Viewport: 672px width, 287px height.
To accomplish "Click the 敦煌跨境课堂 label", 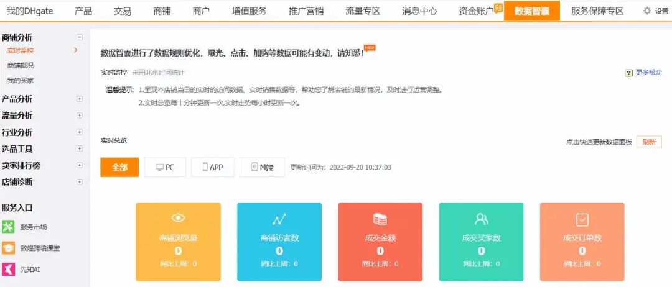I will tap(40, 248).
